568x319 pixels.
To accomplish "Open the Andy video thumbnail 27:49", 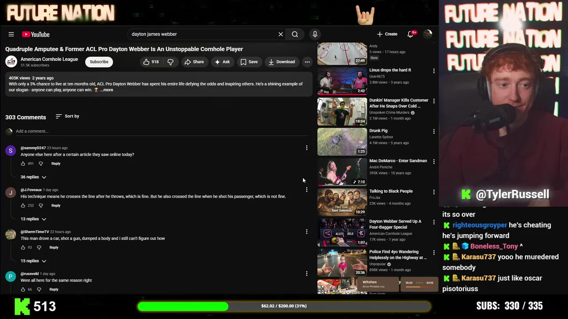I will (x=342, y=54).
